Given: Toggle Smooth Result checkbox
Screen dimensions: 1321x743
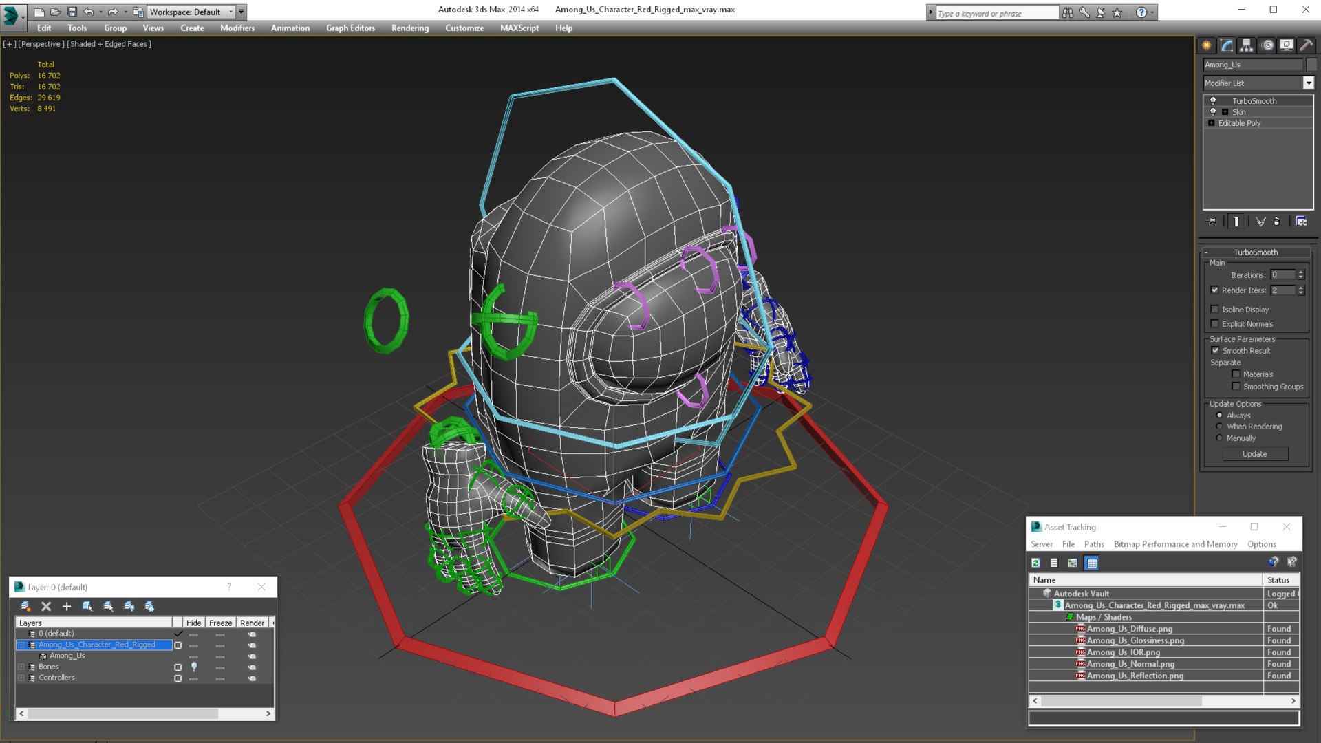Looking at the screenshot, I should 1215,351.
